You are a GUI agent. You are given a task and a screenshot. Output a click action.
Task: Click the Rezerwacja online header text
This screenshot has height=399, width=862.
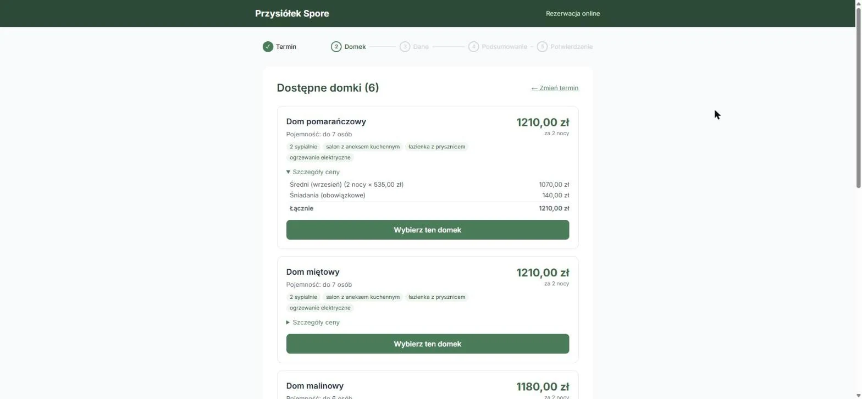pyautogui.click(x=573, y=13)
